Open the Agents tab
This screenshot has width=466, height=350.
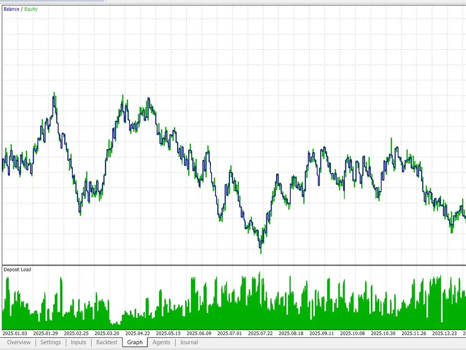[x=161, y=342]
